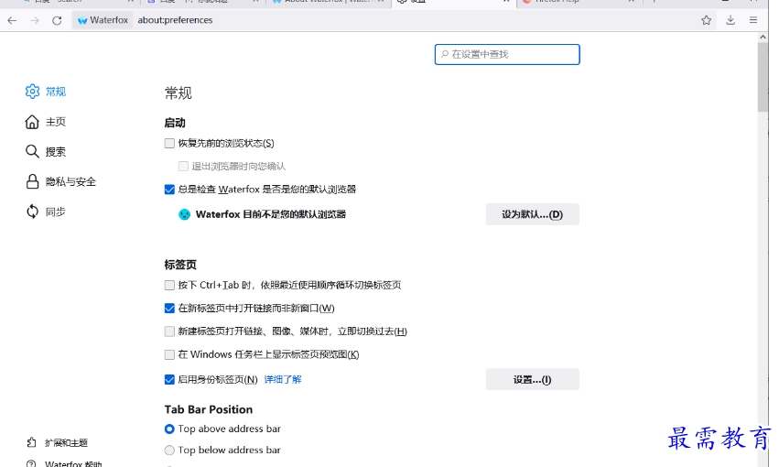
Task: Open the Waterfox 帮助 help link
Action: click(63, 463)
